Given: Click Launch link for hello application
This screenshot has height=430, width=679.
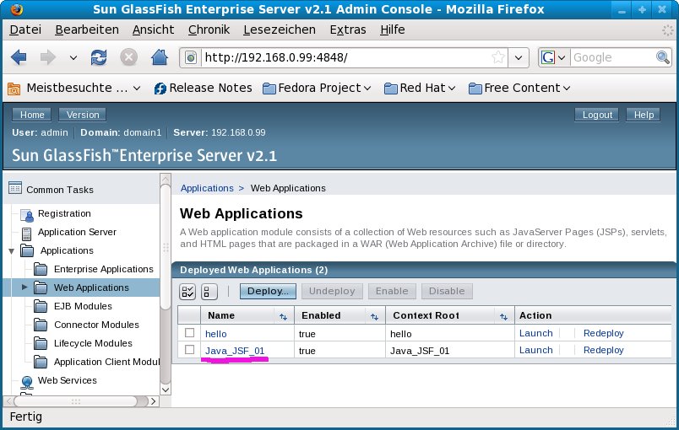Looking at the screenshot, I should (x=535, y=333).
